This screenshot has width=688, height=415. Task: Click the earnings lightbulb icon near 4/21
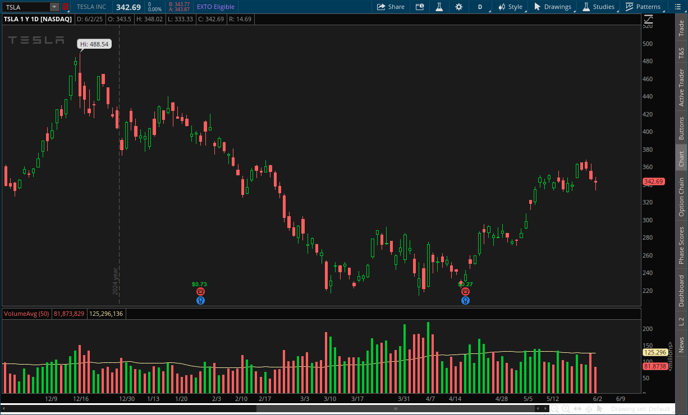465,300
